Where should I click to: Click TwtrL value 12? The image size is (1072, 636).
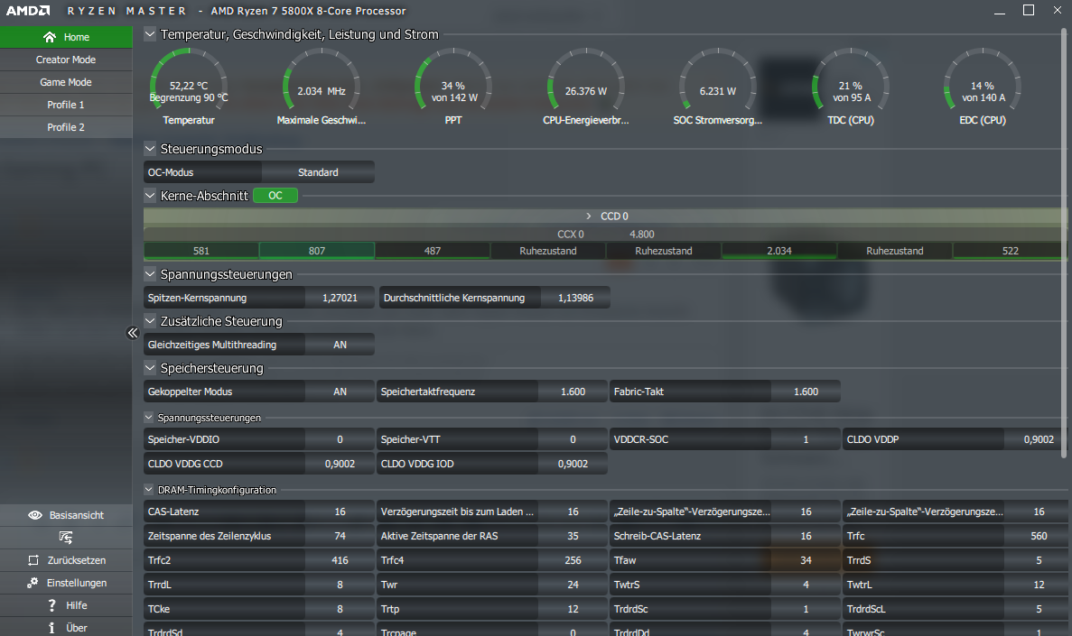tap(1039, 584)
